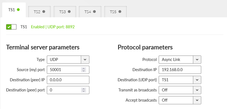The height and width of the screenshot is (109, 227).
Task: Open the Protocol dropdown showing Async Link
Action: coord(180,60)
